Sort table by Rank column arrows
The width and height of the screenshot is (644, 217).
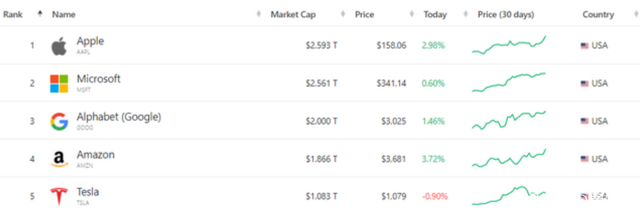[40, 14]
